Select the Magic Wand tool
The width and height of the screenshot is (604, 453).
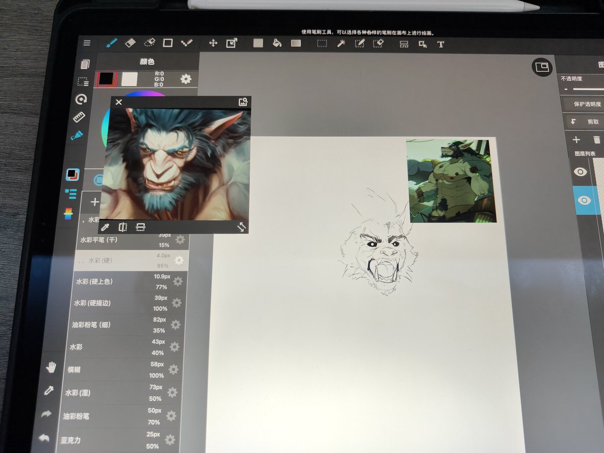click(341, 44)
